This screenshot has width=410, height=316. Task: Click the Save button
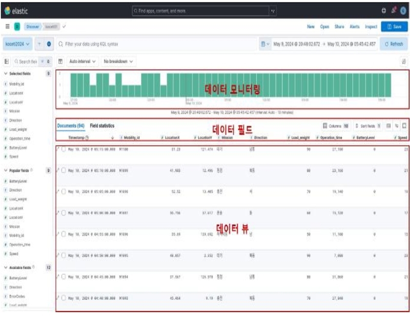[394, 27]
